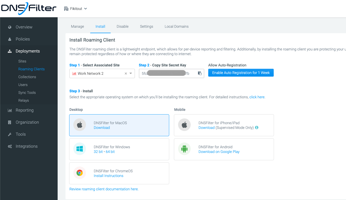Image resolution: width=346 pixels, height=200 pixels.
Task: Click the Apple icon for iPhone/iPad
Action: [184, 125]
